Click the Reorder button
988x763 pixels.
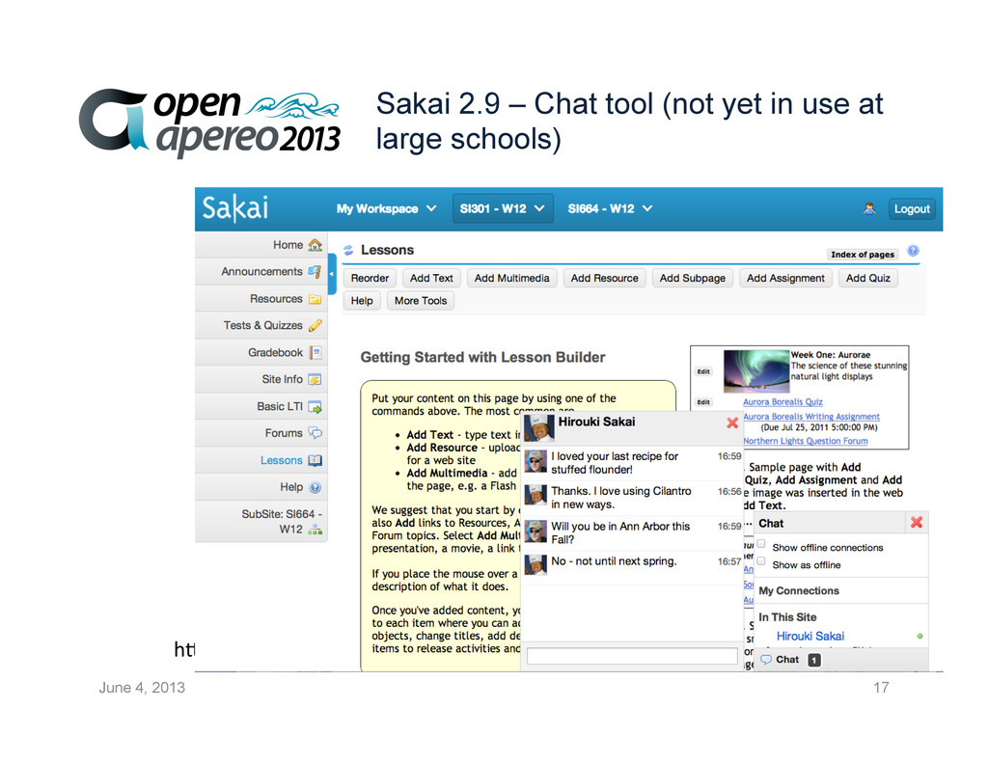(370, 279)
